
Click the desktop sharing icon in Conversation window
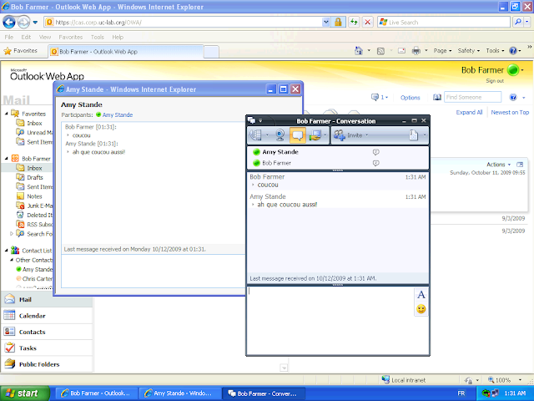315,135
